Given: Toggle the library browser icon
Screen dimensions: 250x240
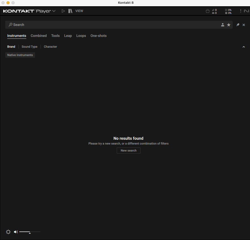Looking at the screenshot, I should click(70, 11).
